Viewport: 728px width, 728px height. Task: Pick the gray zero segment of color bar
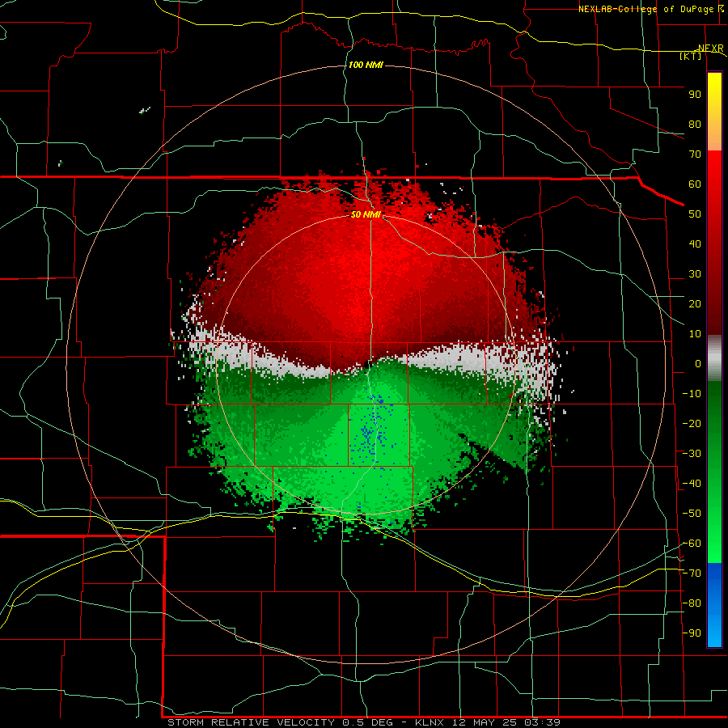[x=714, y=358]
